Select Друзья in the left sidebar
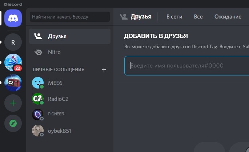This screenshot has height=152, width=249. (x=70, y=36)
